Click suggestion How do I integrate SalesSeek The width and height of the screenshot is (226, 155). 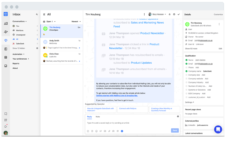(101, 109)
